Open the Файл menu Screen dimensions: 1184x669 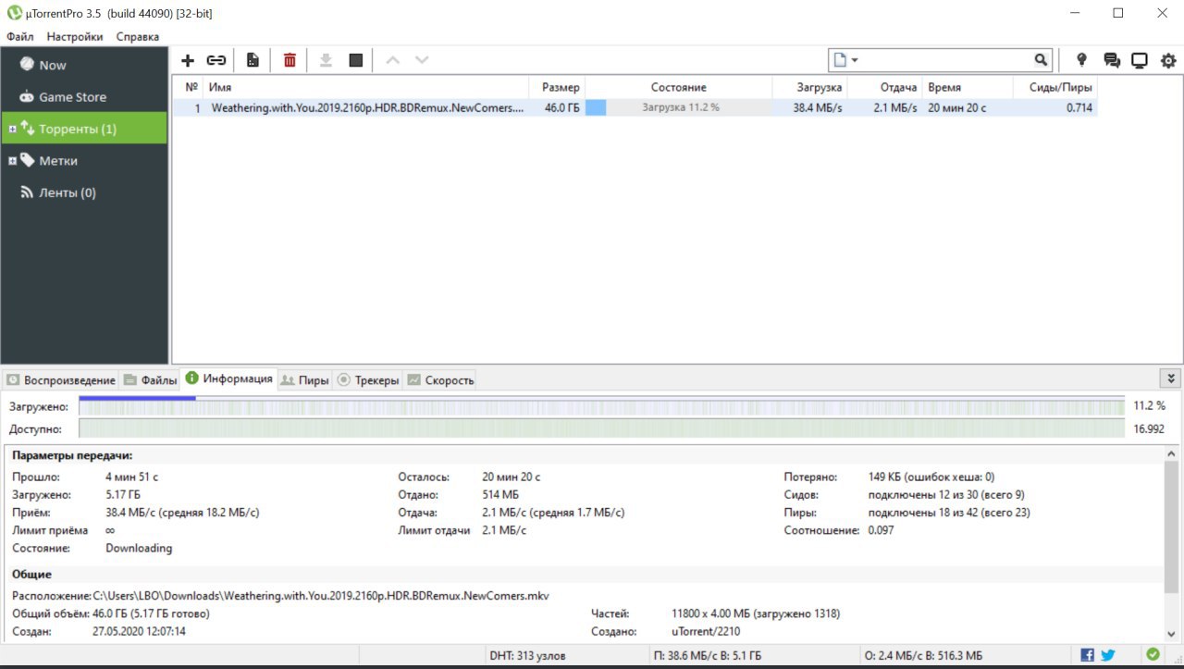point(19,37)
